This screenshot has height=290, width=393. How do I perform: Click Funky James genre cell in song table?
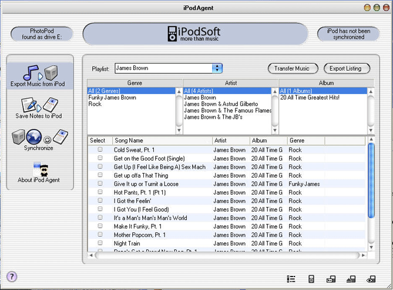click(x=304, y=184)
